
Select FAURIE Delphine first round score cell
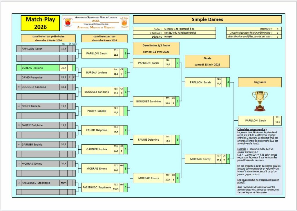pyautogui.click(x=126, y=130)
